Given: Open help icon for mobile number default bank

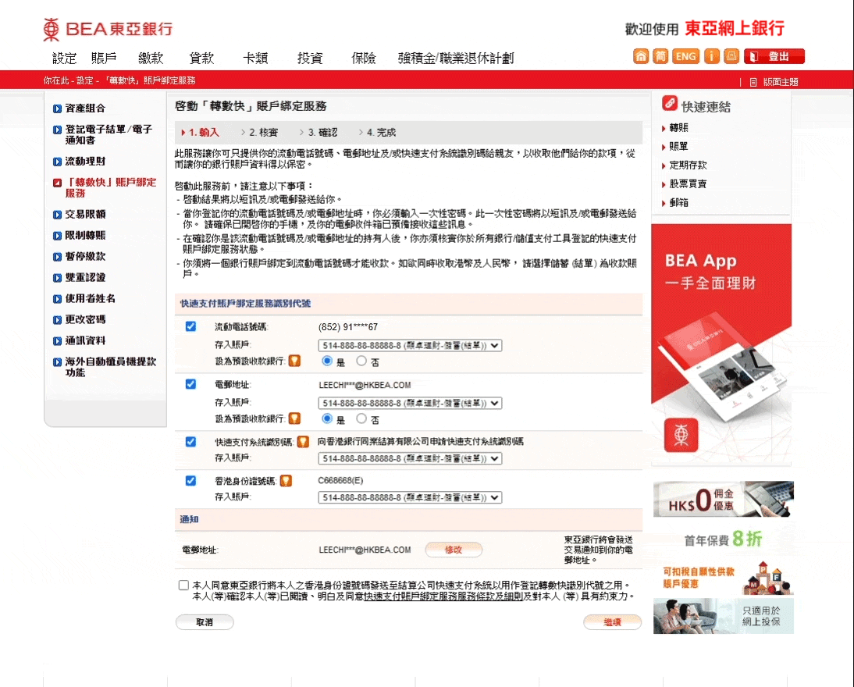Looking at the screenshot, I should [294, 361].
